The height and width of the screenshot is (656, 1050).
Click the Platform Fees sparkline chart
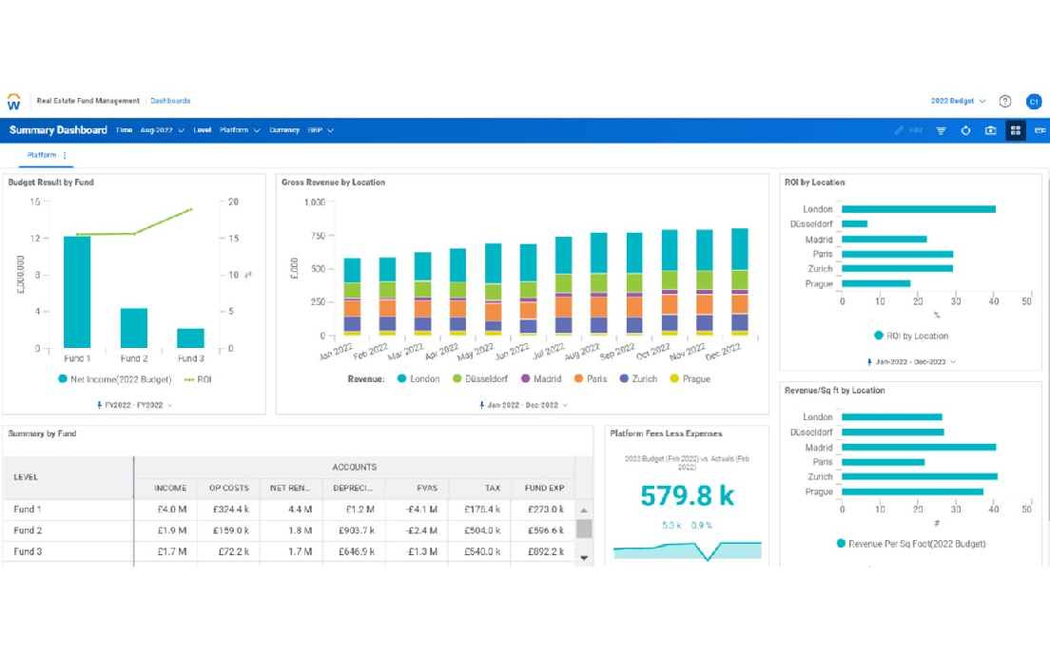pyautogui.click(x=687, y=550)
